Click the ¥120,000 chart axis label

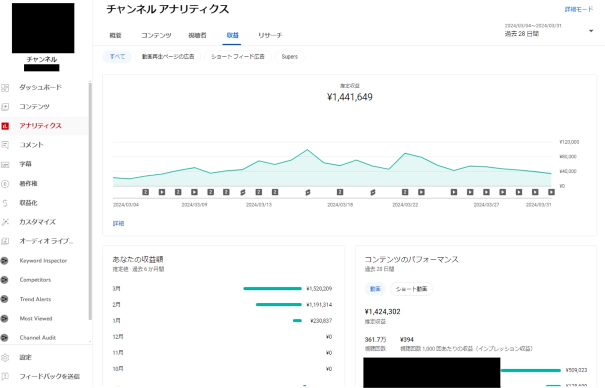click(x=569, y=142)
